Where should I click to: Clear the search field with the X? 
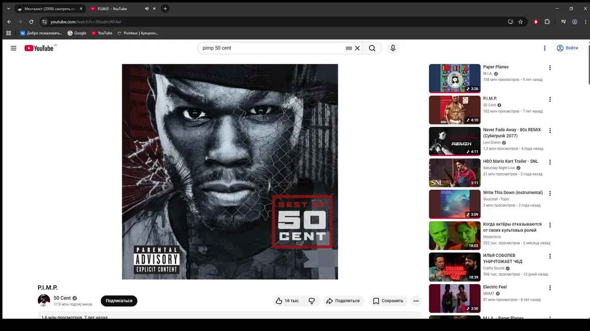tap(357, 48)
